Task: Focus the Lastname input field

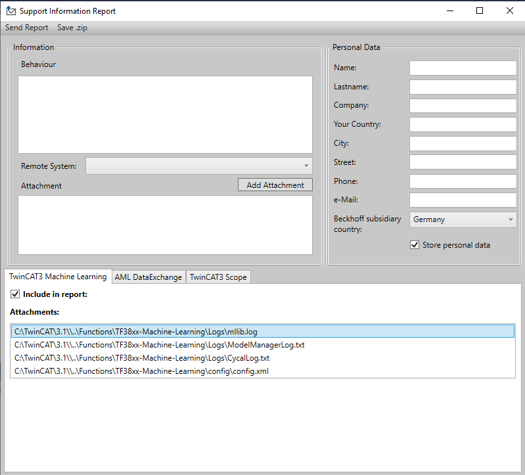Action: (463, 87)
